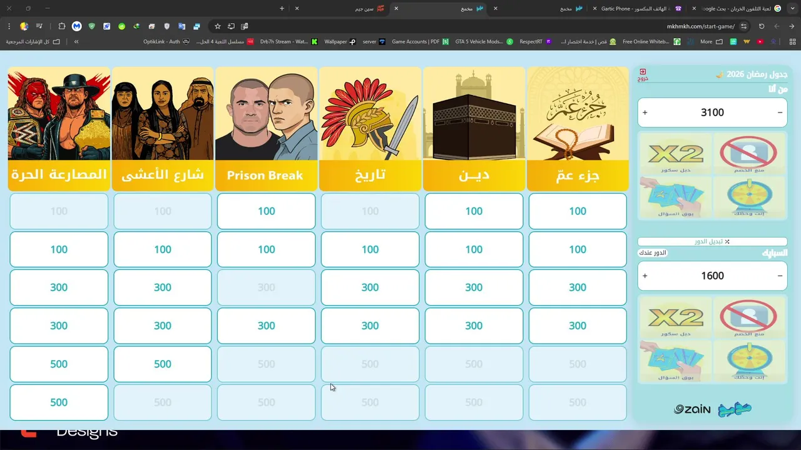Open the Wallpaper bookmark
The image size is (801, 450).
[x=340, y=42]
